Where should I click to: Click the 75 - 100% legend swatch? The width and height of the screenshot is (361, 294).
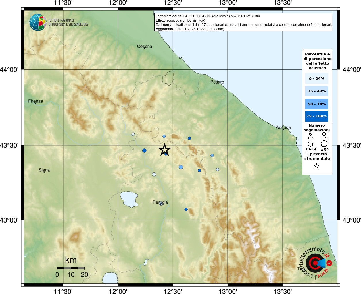317,116
